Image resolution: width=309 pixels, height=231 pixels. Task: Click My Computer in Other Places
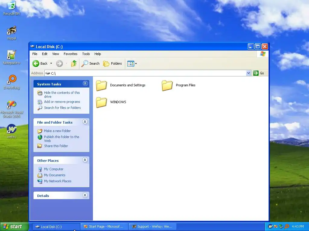tap(54, 169)
